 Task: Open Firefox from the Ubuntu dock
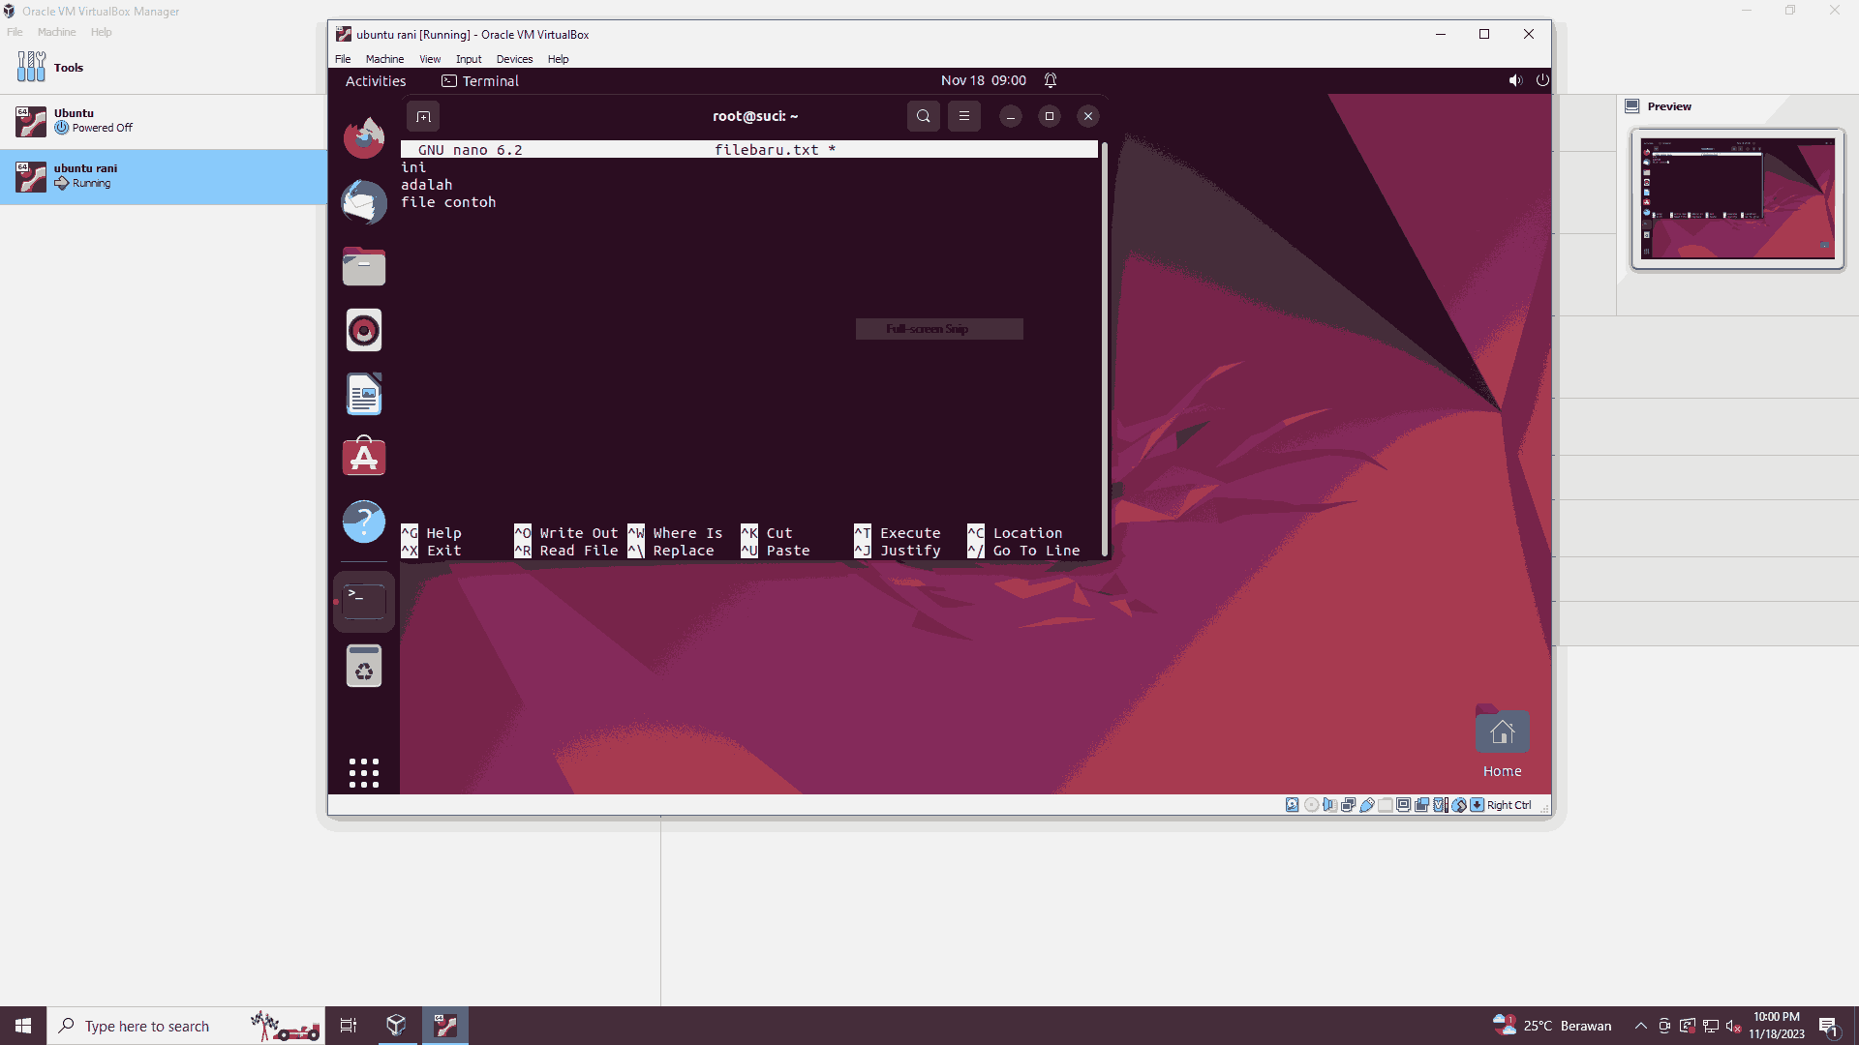tap(364, 137)
